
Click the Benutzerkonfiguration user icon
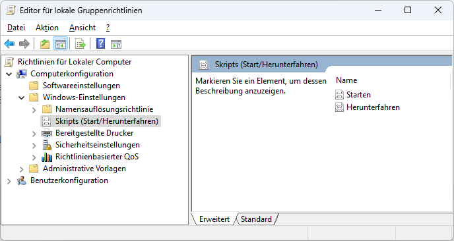click(x=21, y=180)
